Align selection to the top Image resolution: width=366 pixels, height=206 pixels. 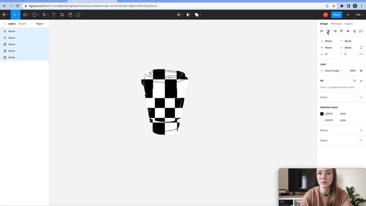pyautogui.click(x=341, y=31)
